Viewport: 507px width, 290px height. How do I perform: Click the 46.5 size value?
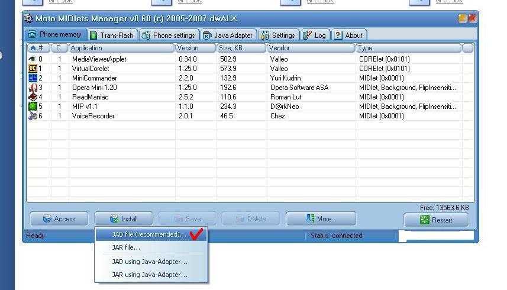227,116
